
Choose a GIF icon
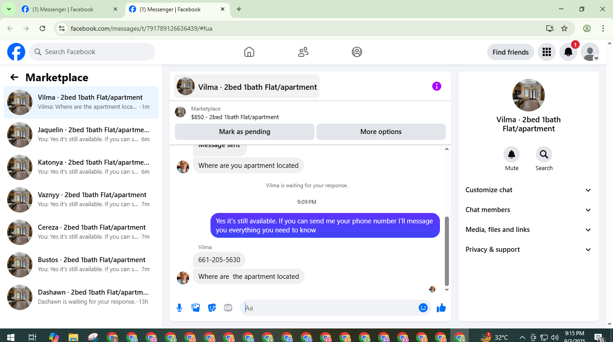coord(228,308)
